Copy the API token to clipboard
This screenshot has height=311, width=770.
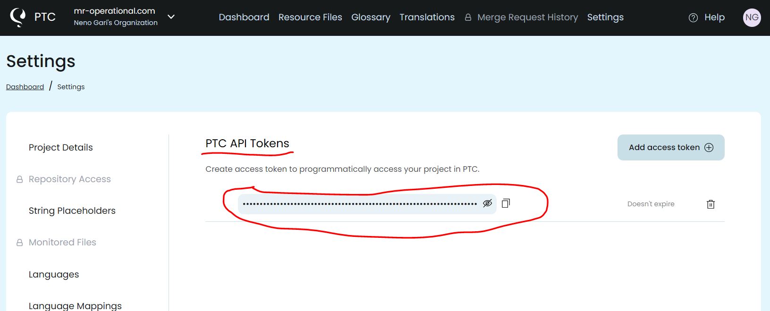506,203
